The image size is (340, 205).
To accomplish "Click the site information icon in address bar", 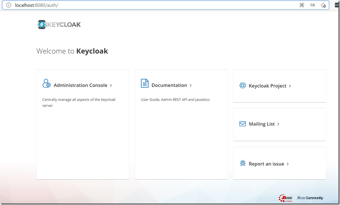I will coord(9,5).
